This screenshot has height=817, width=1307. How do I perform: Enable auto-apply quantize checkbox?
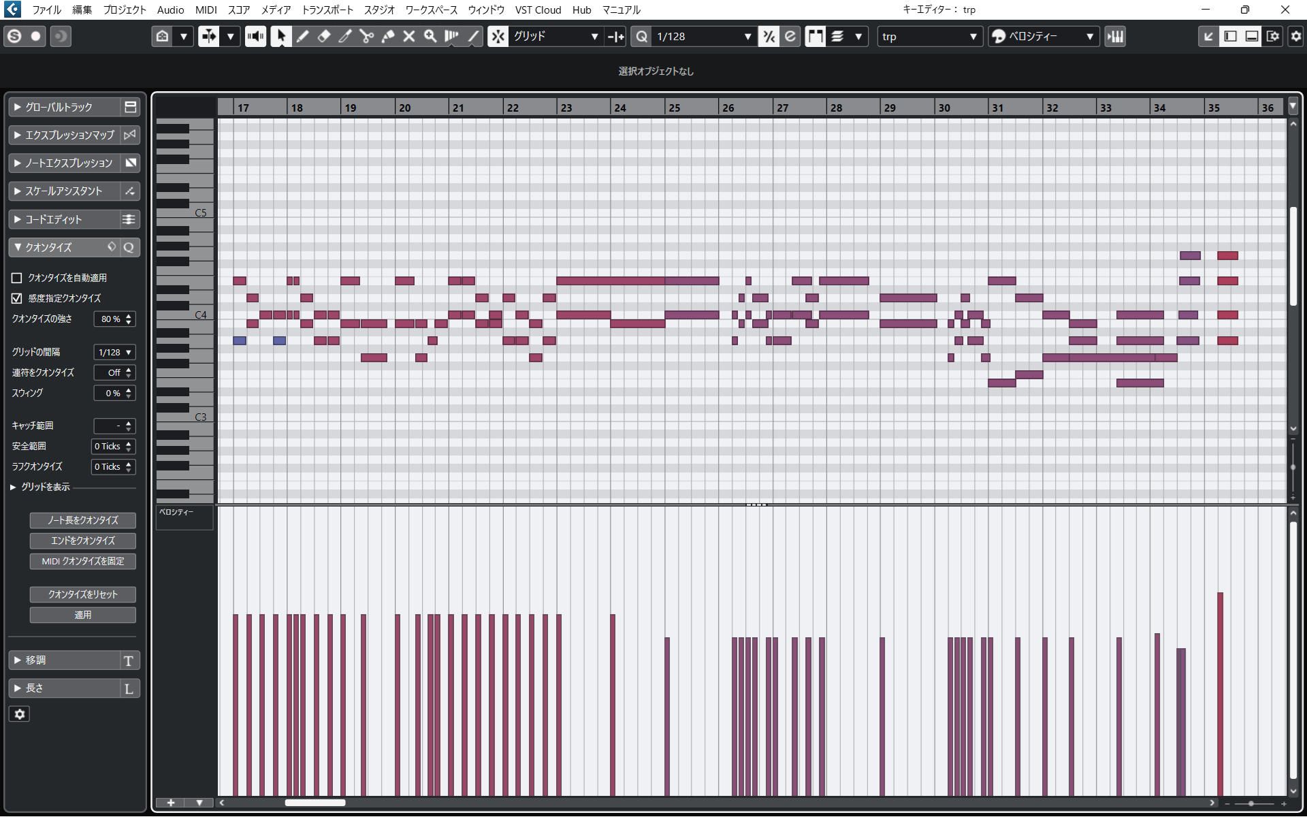click(17, 278)
